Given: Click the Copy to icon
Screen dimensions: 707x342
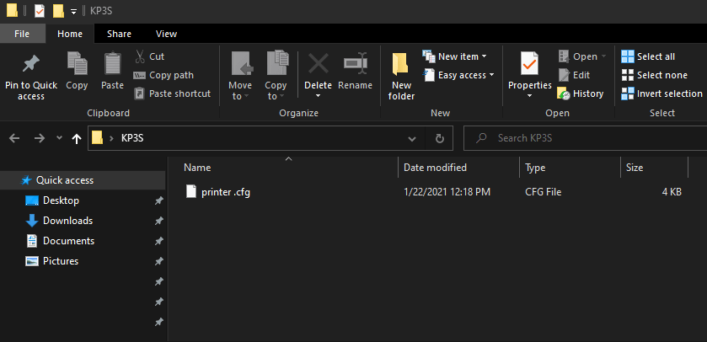Looking at the screenshot, I should (x=277, y=63).
